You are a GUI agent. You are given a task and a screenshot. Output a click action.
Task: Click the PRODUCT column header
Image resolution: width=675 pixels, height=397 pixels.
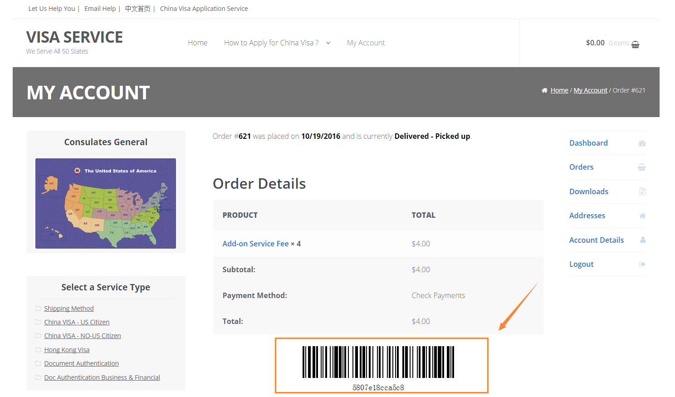(240, 215)
